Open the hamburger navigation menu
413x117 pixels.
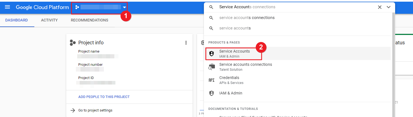(7, 7)
